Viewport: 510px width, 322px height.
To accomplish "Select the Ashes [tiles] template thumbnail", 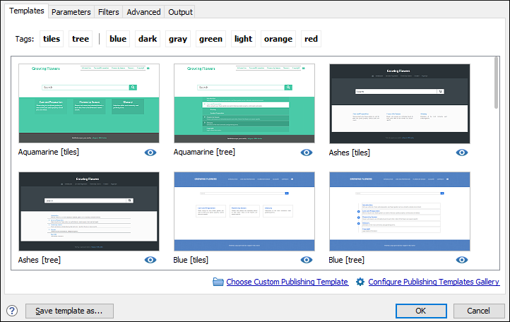I will tap(399, 103).
